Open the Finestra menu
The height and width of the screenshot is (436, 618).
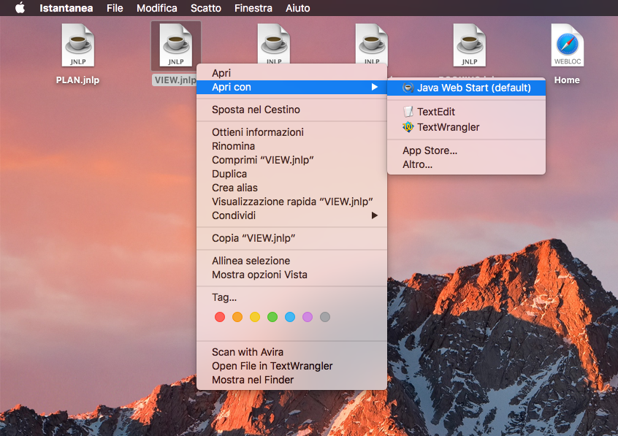(253, 8)
